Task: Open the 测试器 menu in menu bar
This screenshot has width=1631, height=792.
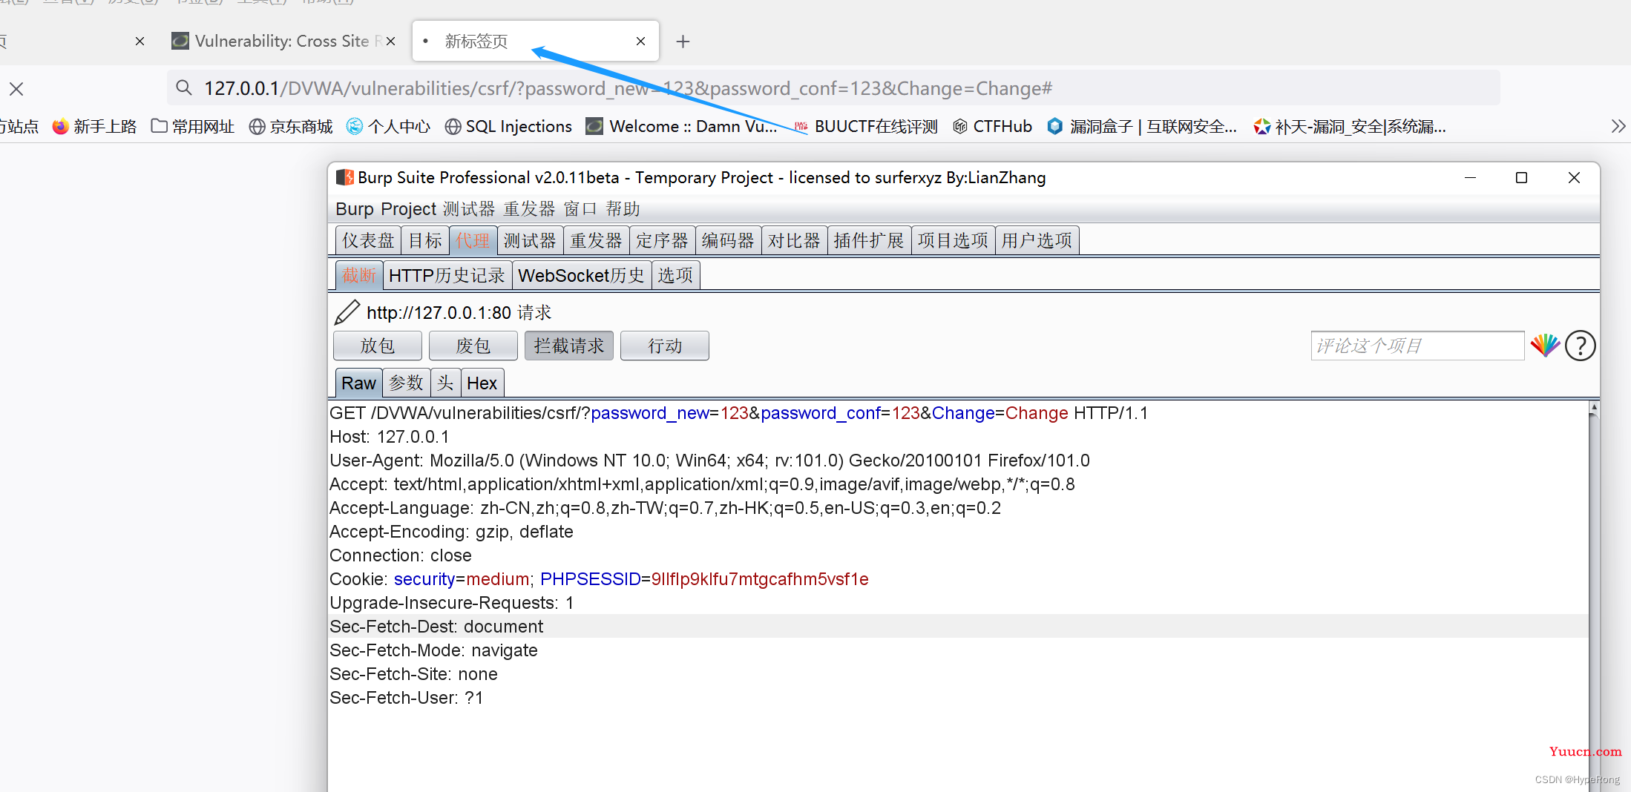Action: click(469, 209)
